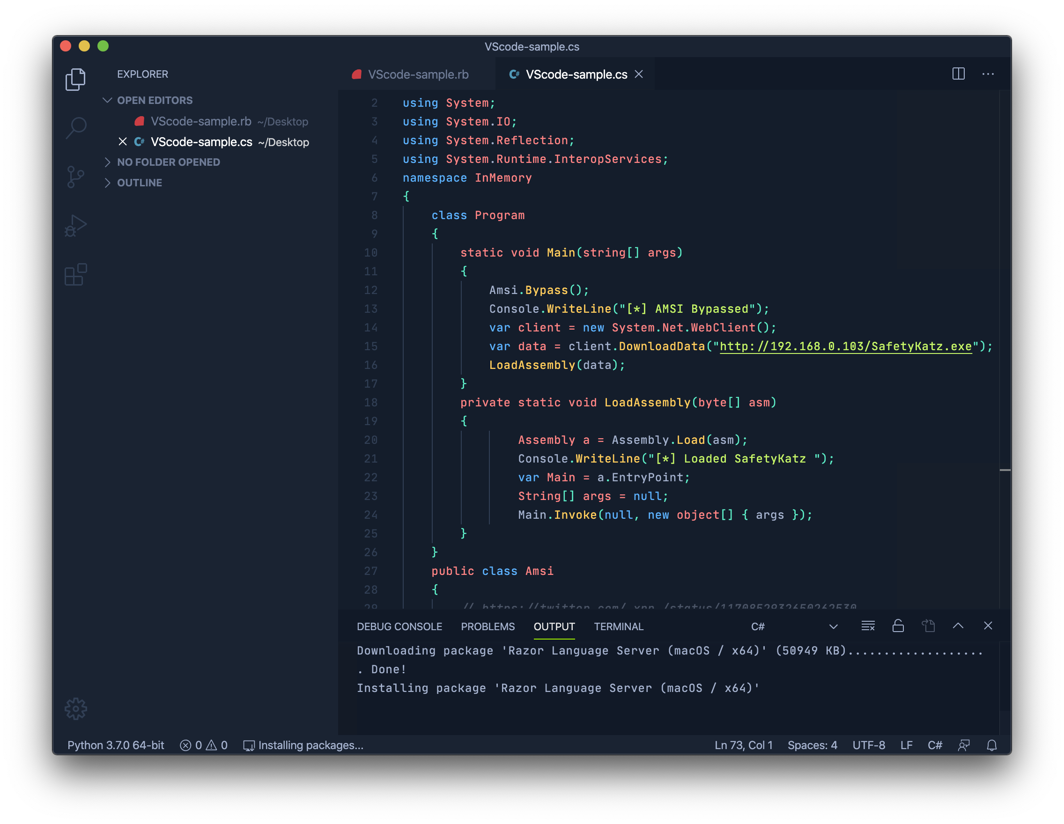Toggle output scroll lock icon
Image resolution: width=1064 pixels, height=824 pixels.
[898, 626]
